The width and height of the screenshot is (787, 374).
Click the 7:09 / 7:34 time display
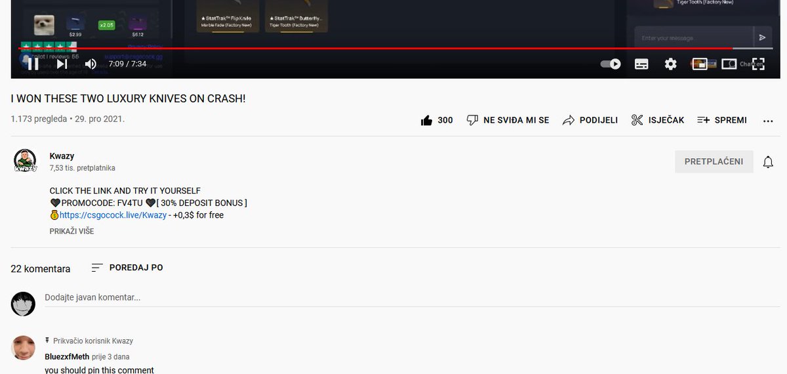[127, 64]
